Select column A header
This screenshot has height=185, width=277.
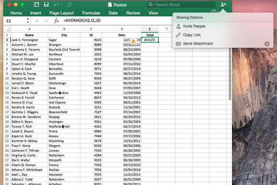point(30,29)
